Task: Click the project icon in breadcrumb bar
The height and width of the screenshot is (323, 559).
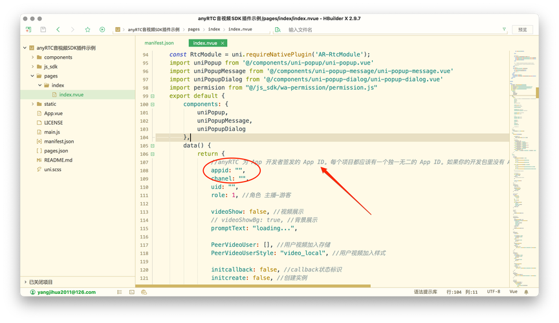Action: point(118,30)
